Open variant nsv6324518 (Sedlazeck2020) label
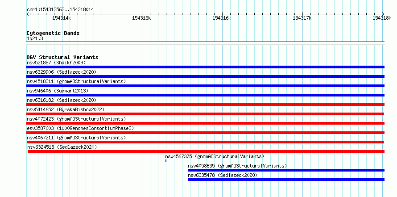Screen dimensions: 397x197 [62, 147]
